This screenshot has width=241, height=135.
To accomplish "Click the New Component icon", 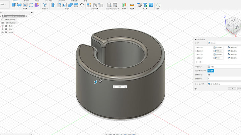I will tap(89, 5).
